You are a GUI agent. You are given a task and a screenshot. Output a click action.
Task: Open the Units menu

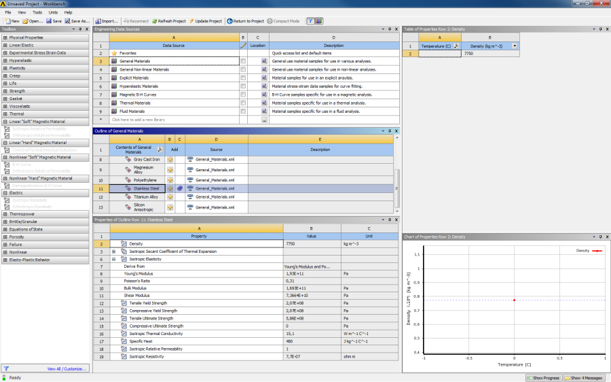(53, 12)
